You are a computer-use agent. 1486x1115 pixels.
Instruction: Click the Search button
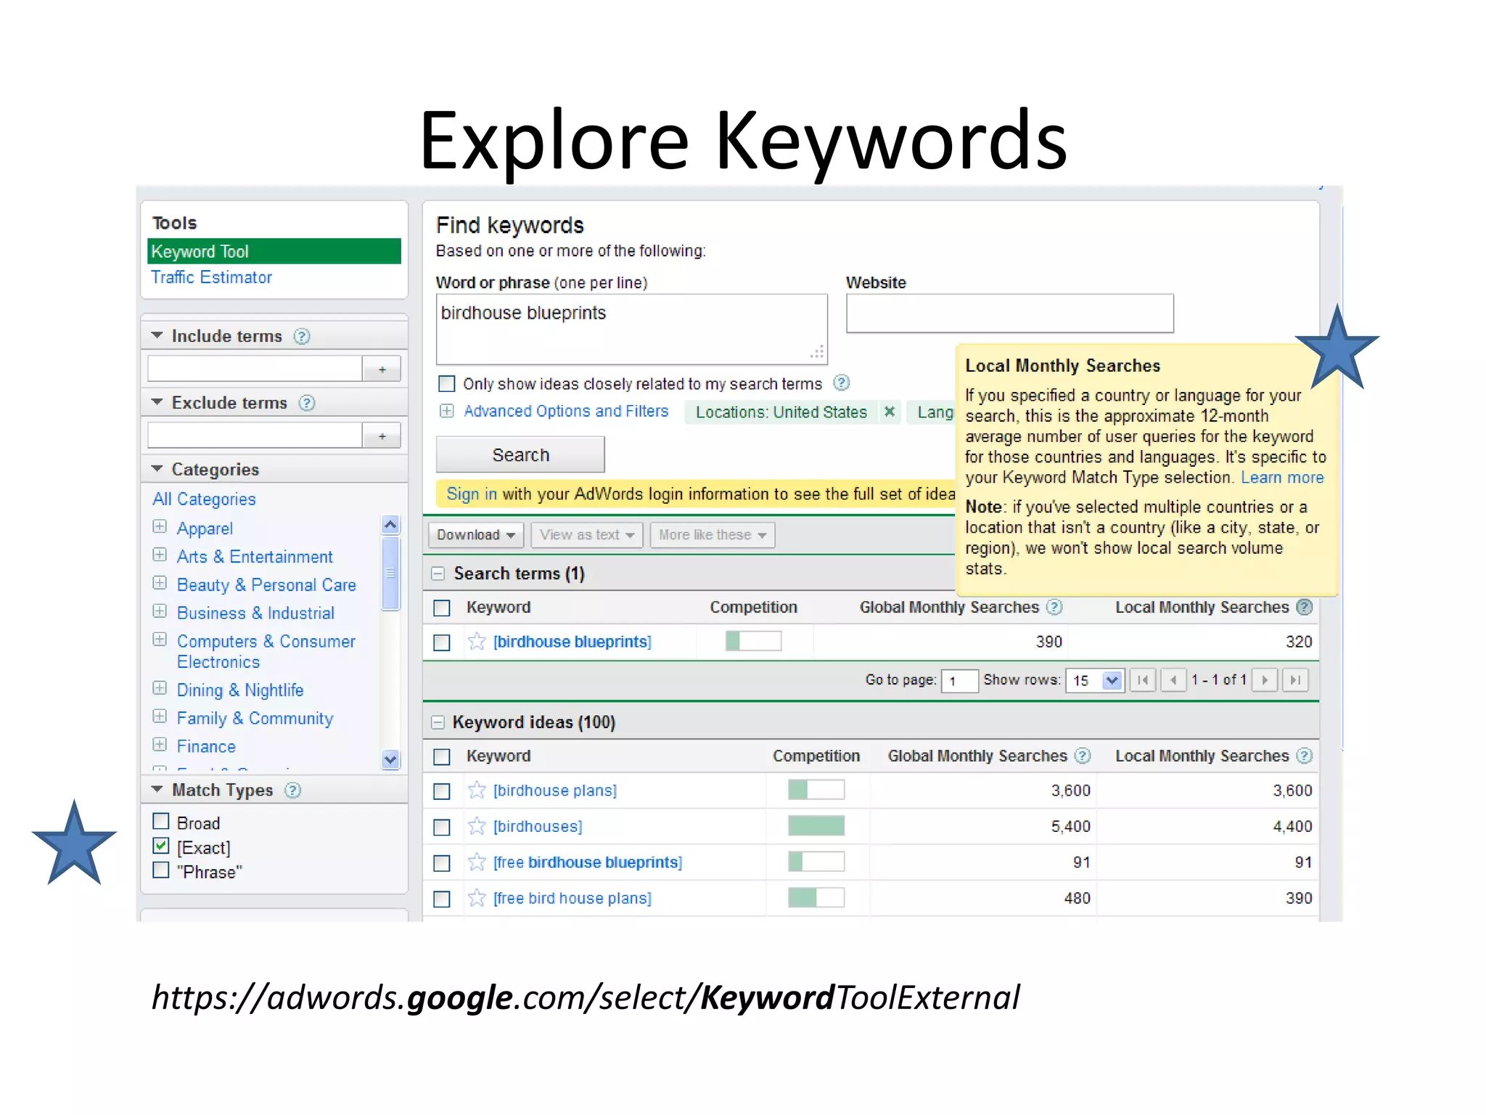(x=520, y=455)
